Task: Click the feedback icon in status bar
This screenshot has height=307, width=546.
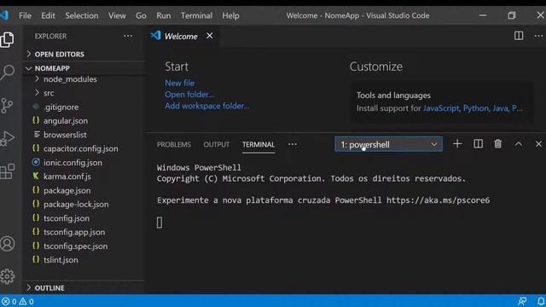Action: (x=522, y=301)
